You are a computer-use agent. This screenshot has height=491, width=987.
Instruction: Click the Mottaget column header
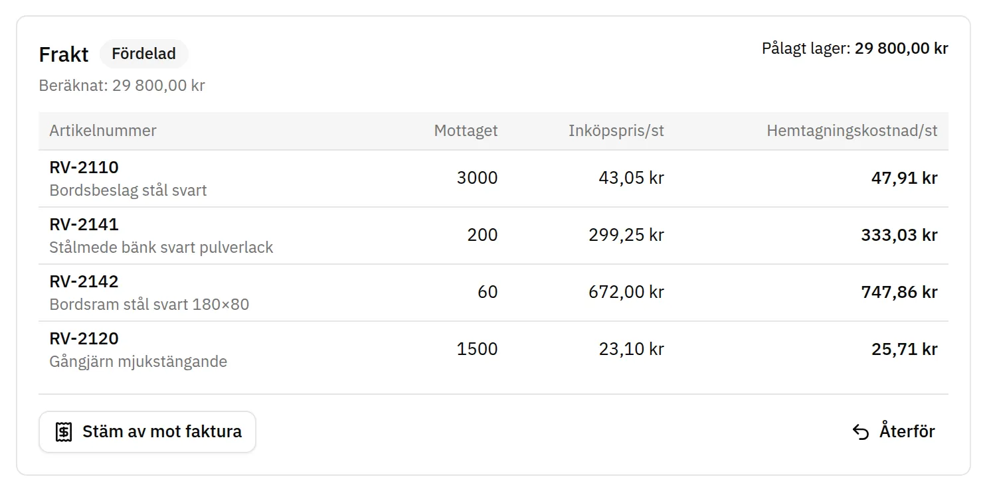(x=466, y=131)
